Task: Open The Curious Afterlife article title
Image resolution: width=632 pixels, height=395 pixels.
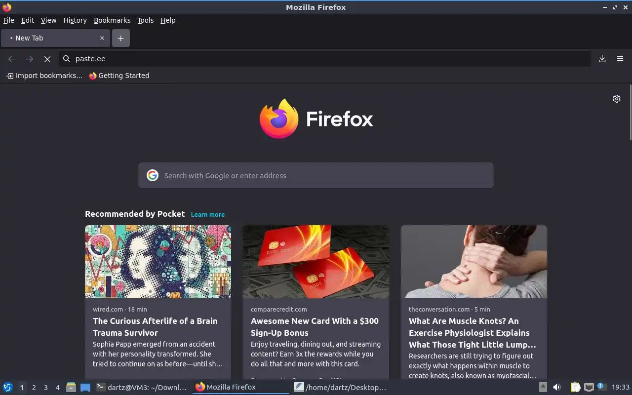Action: (x=155, y=327)
